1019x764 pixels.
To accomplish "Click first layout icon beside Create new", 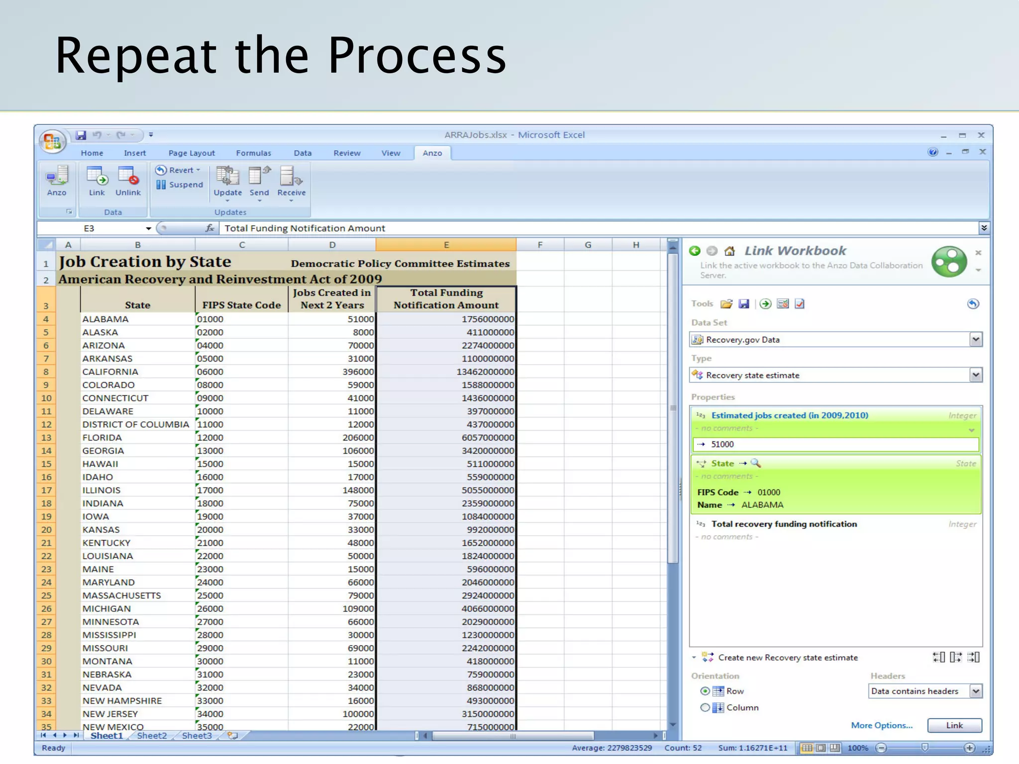I will pos(939,658).
